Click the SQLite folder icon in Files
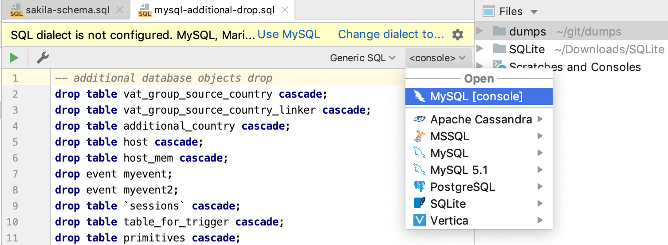668x245 pixels. click(499, 49)
